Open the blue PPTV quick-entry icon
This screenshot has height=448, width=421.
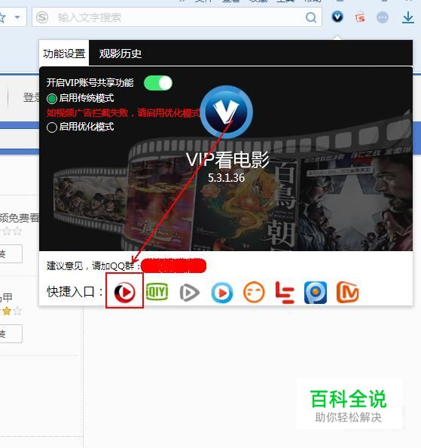316,293
